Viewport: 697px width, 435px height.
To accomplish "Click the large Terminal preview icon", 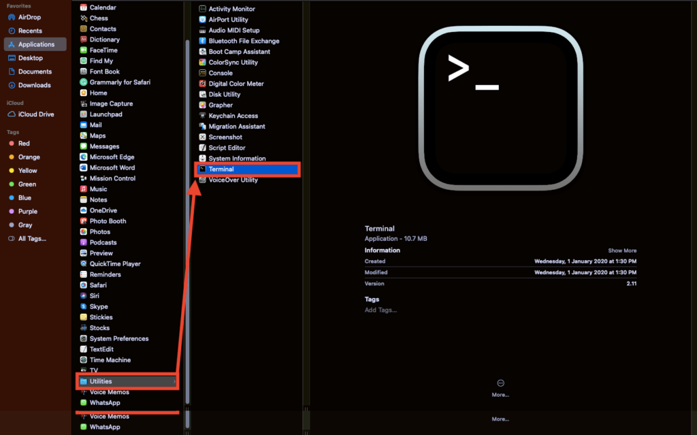I will coord(501,110).
